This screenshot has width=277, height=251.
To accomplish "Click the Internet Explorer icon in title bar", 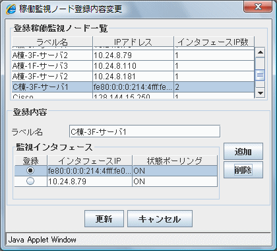I will [11, 9].
